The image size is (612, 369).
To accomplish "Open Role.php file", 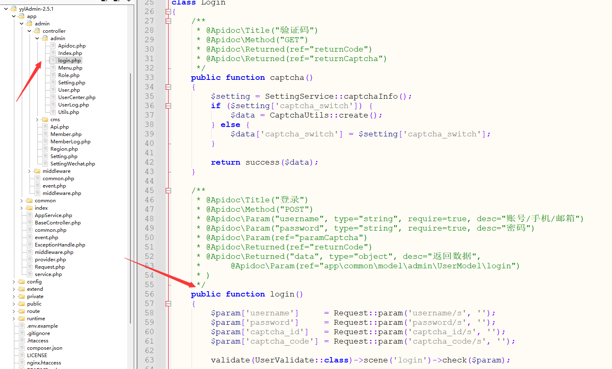I will pyautogui.click(x=69, y=75).
